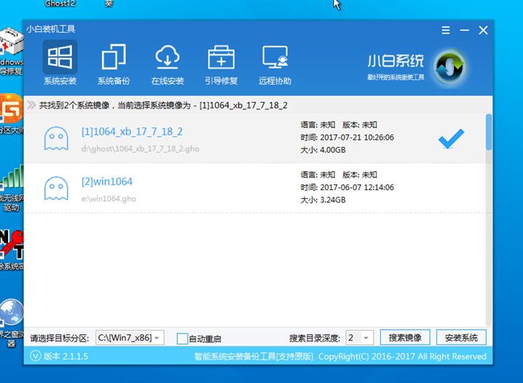The height and width of the screenshot is (383, 523).
Task: Expand the double-chevron arrow beside image count
Action: tap(31, 105)
